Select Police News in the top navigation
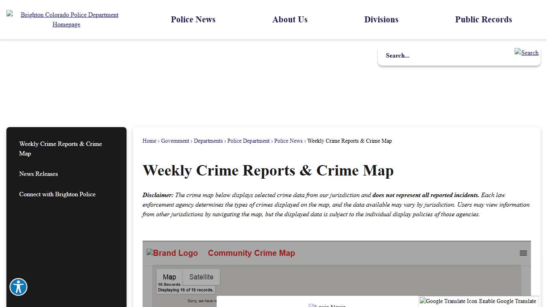This screenshot has height=307, width=547. pos(193,19)
